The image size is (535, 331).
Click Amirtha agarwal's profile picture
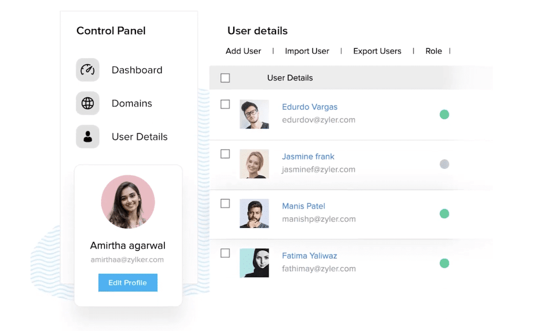tap(128, 202)
